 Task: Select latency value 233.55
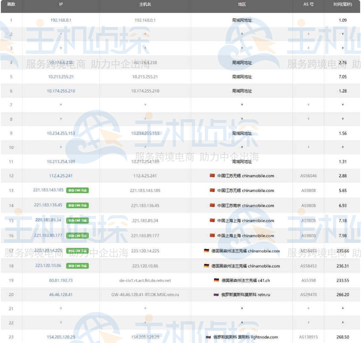click(x=343, y=280)
